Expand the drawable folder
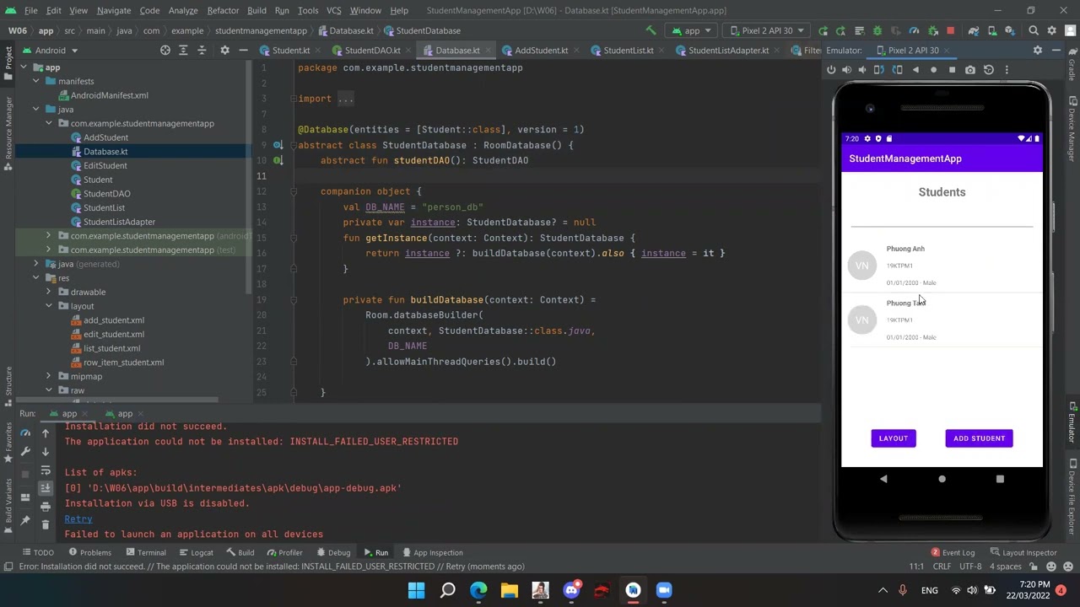Image resolution: width=1080 pixels, height=607 pixels. pos(48,292)
